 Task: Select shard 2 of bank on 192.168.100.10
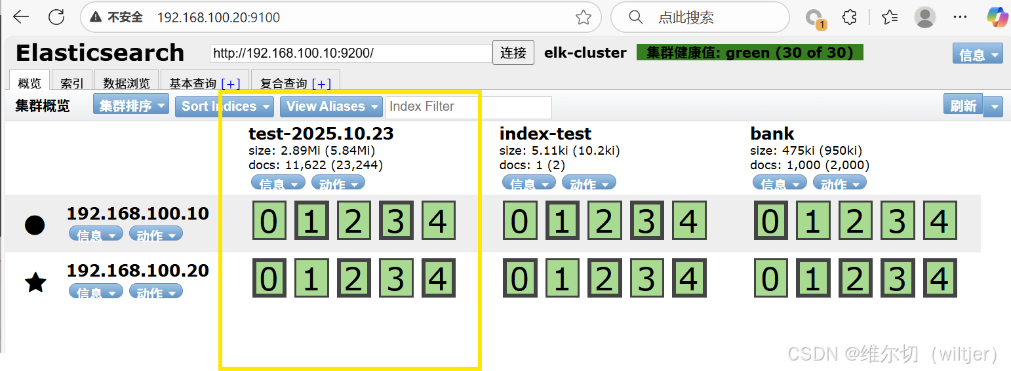pos(855,221)
